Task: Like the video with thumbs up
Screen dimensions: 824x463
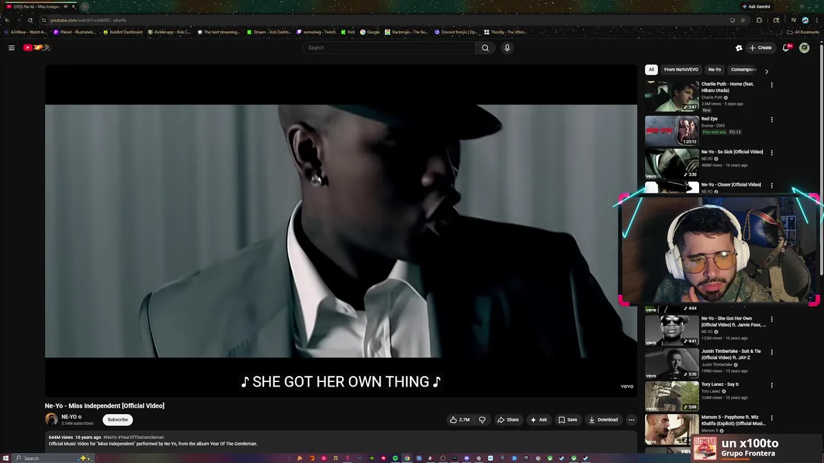Action: 460,420
